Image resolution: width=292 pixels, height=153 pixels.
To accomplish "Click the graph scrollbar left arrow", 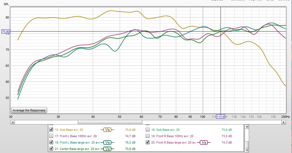I will coord(13,122).
